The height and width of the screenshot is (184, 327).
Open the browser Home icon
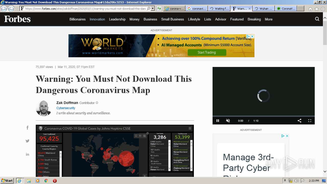pos(310,9)
